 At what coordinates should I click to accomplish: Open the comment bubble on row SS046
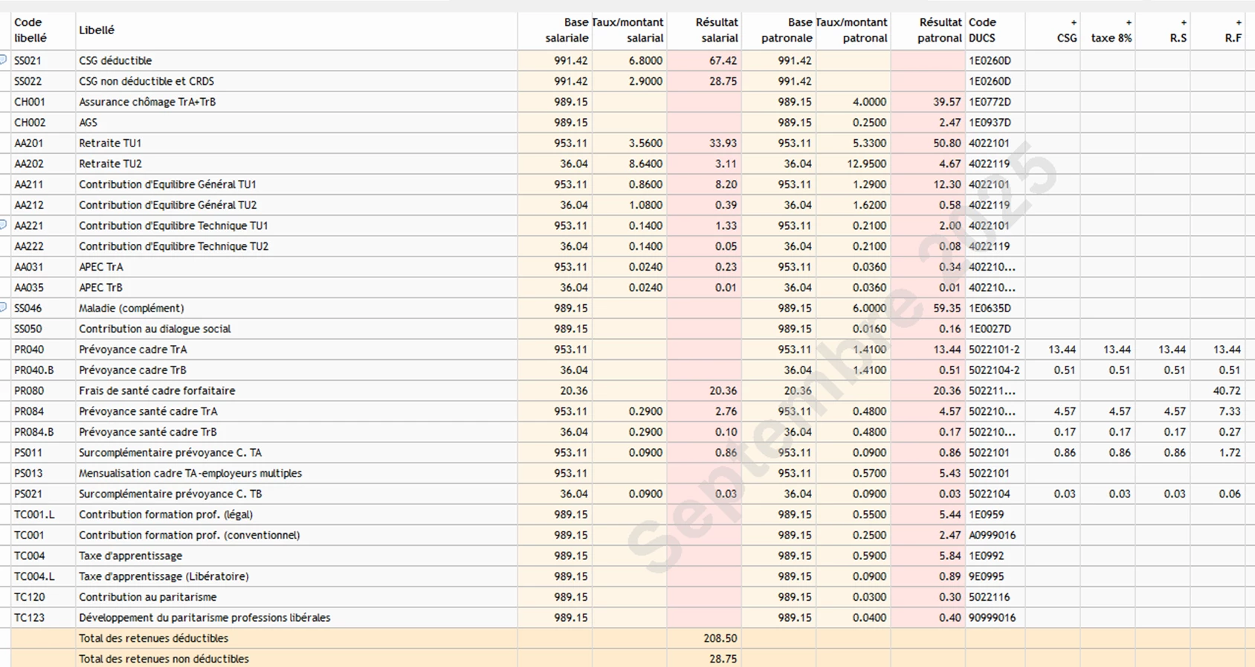(x=4, y=307)
